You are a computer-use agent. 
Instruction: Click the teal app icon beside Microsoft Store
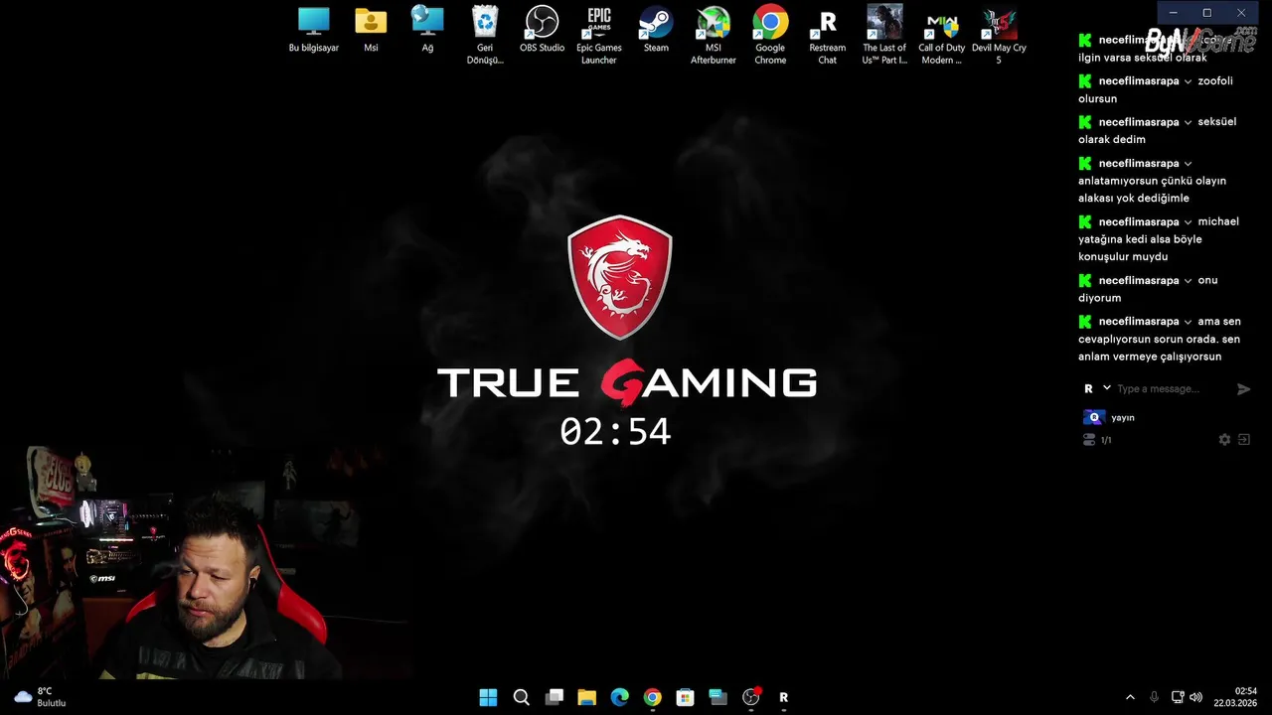717,697
